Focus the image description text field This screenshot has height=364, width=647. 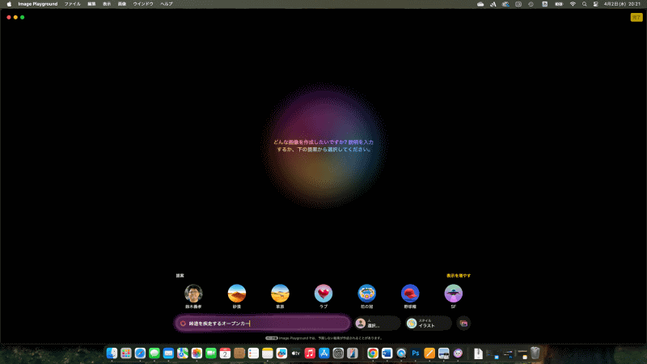click(263, 324)
